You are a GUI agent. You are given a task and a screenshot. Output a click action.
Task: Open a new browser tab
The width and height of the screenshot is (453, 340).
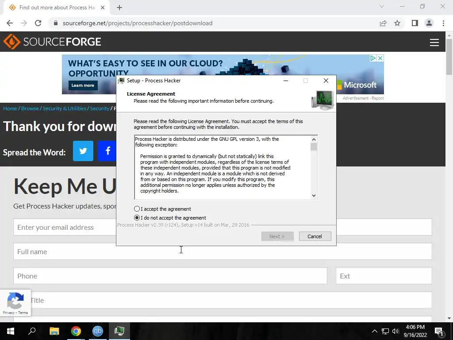(x=119, y=8)
